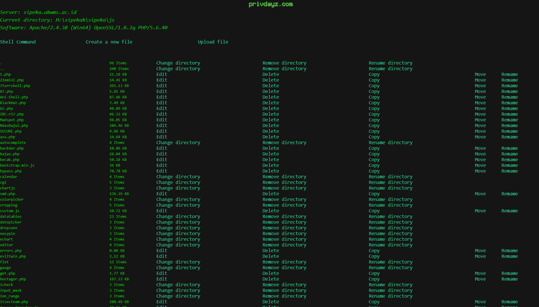539x307 pixels.
Task: Copy the backdor.php file
Action: pos(374,148)
